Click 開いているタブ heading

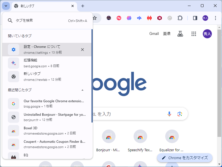pyautogui.click(x=20, y=36)
